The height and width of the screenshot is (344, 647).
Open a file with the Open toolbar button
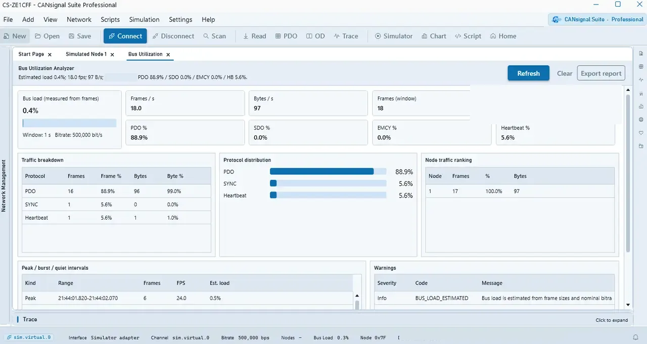pyautogui.click(x=47, y=36)
